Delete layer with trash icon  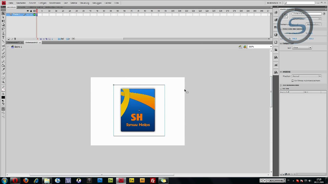(x=15, y=39)
